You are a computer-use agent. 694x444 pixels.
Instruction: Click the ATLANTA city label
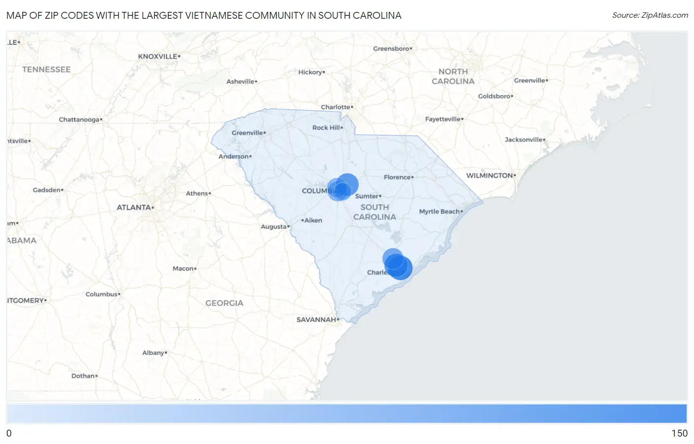click(134, 207)
